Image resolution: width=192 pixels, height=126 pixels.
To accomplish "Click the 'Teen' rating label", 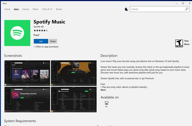I will pos(186,41).
